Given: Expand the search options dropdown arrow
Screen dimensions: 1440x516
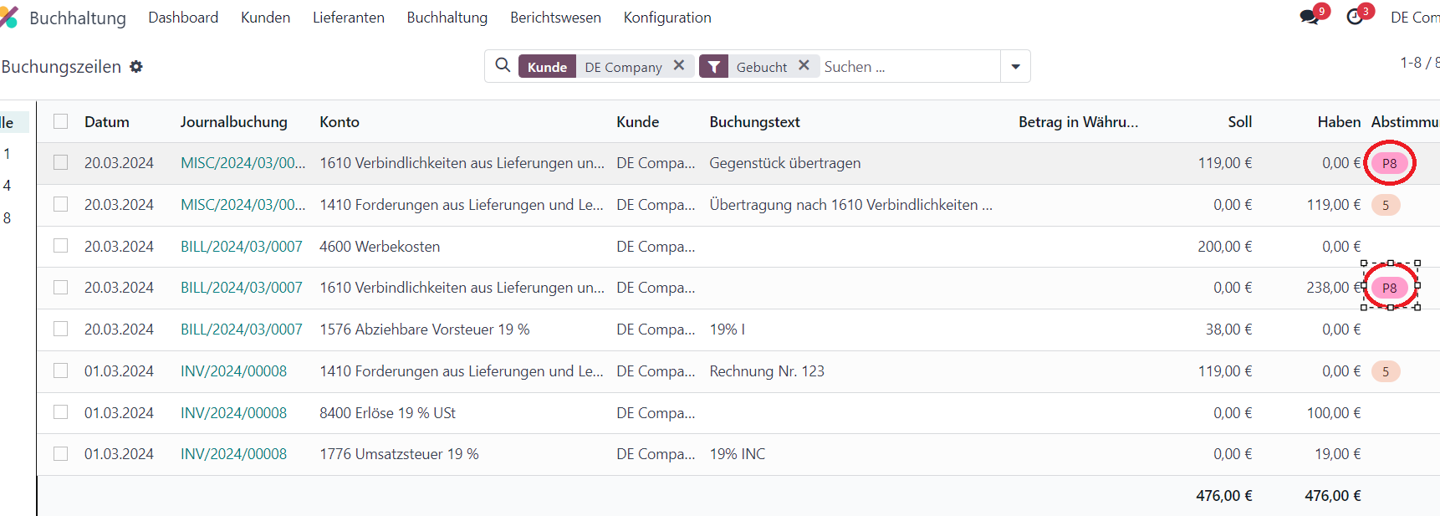Looking at the screenshot, I should click(1015, 66).
